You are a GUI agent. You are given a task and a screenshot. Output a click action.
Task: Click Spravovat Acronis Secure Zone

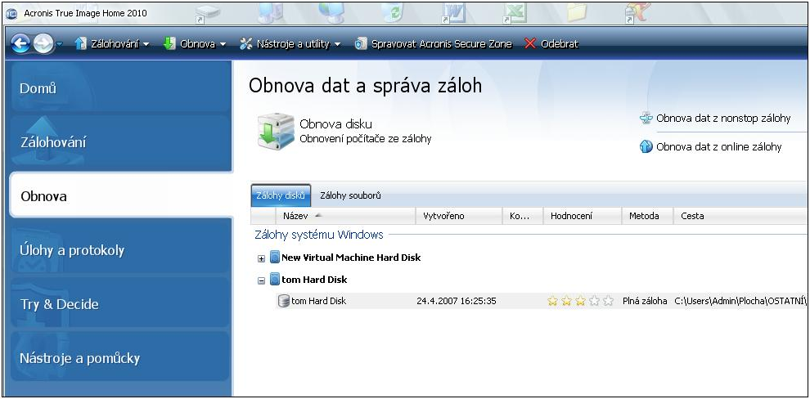433,44
